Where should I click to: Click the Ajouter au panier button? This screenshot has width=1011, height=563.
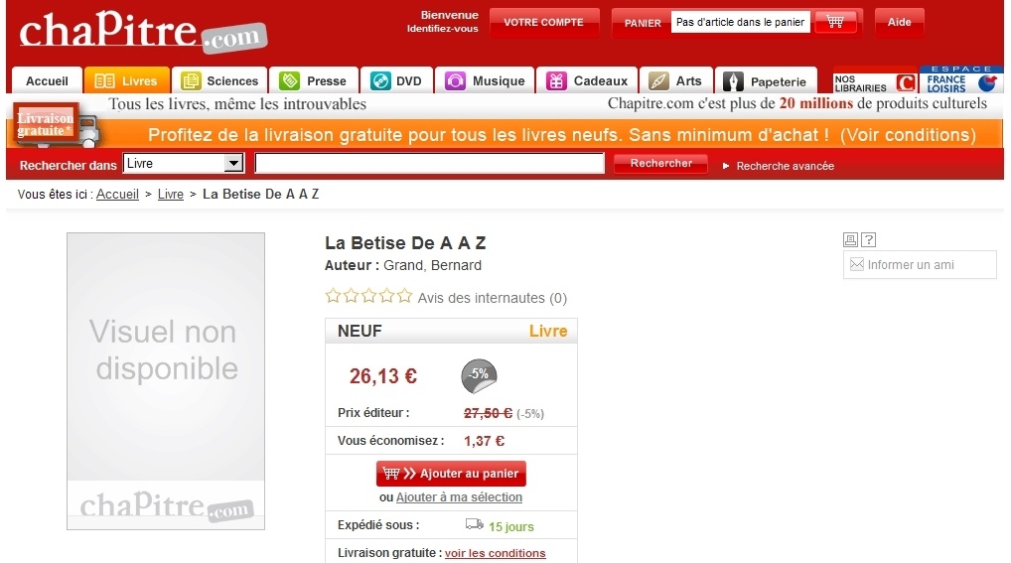[x=451, y=474]
